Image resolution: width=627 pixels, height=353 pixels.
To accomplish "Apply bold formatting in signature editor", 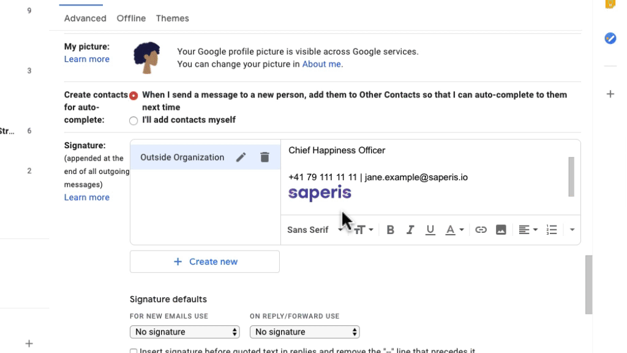I will coord(390,230).
